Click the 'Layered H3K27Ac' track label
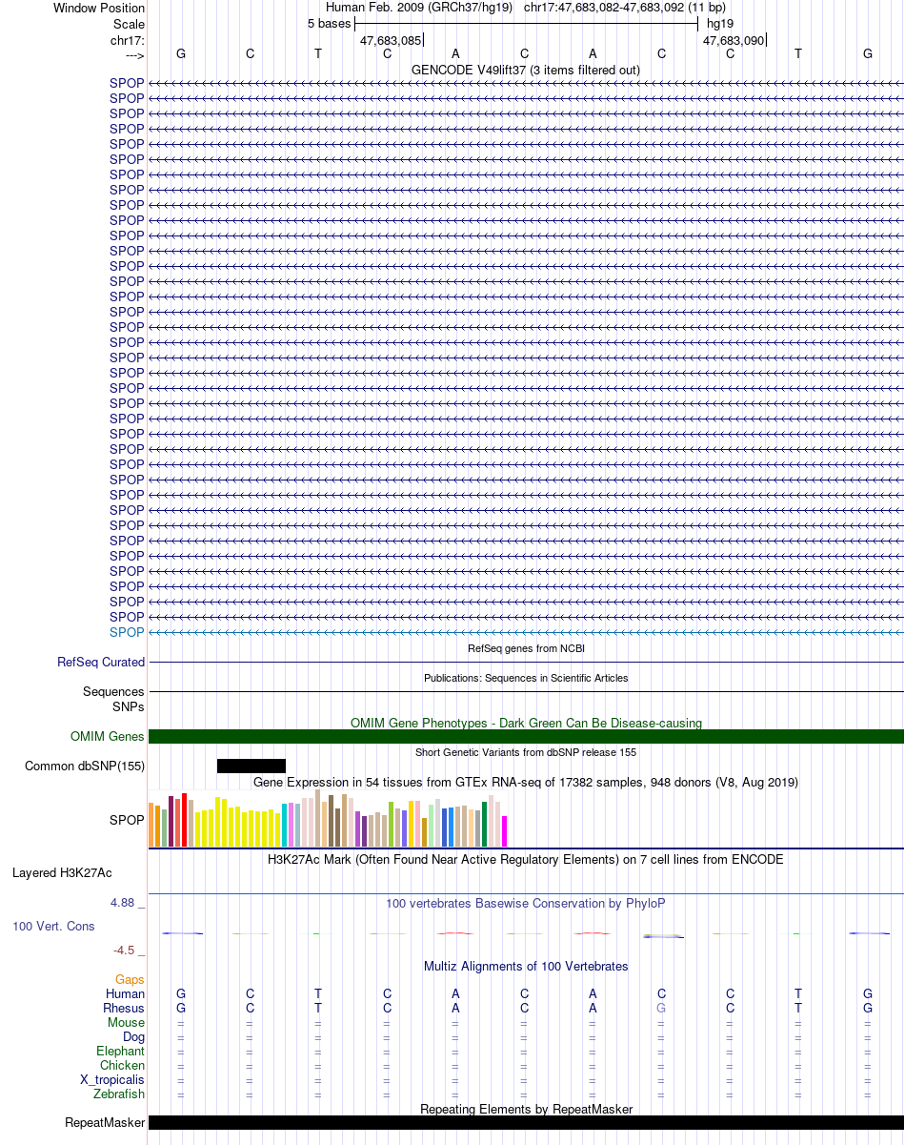 [x=62, y=872]
